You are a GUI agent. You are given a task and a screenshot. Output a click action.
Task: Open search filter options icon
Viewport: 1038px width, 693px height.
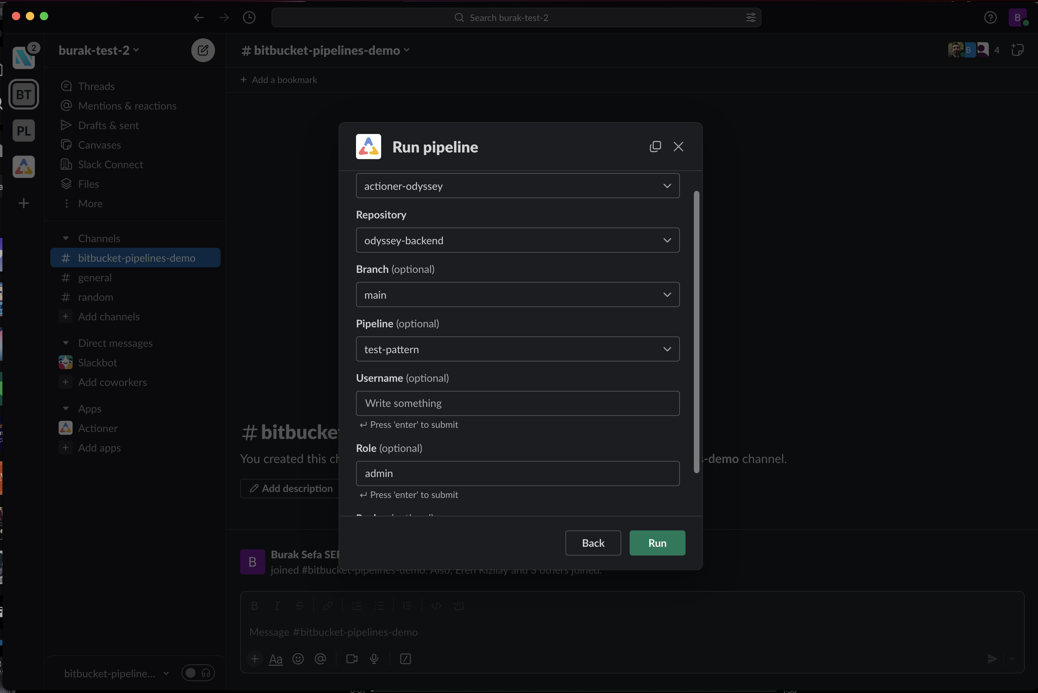751,18
